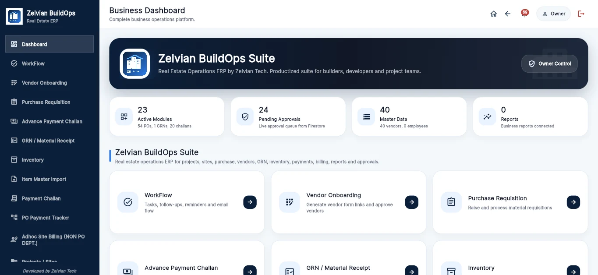Click '40 vendors, 0 employees' text
The height and width of the screenshot is (275, 598).
[x=404, y=126]
